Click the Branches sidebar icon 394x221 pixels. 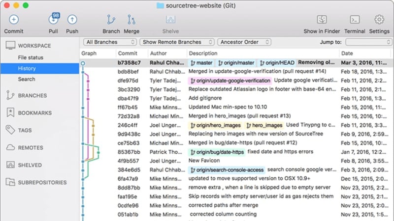10,95
